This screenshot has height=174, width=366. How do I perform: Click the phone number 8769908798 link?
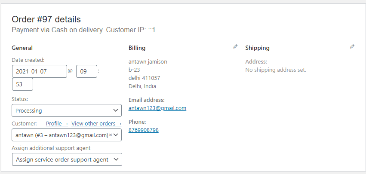pyautogui.click(x=144, y=130)
